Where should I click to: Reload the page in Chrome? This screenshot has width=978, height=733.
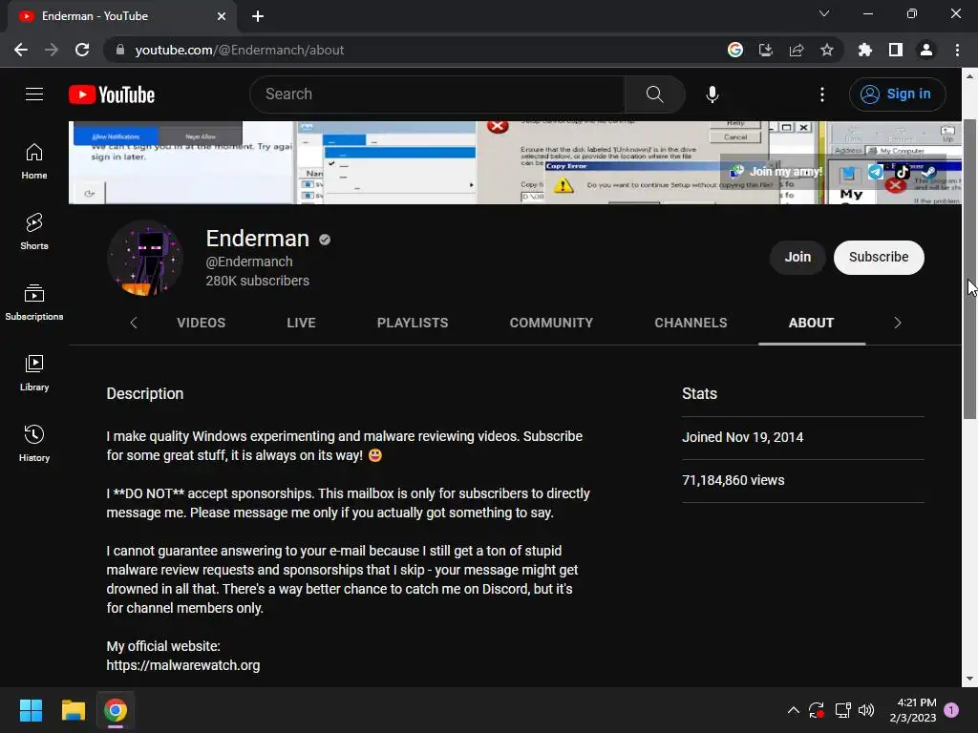tap(82, 50)
